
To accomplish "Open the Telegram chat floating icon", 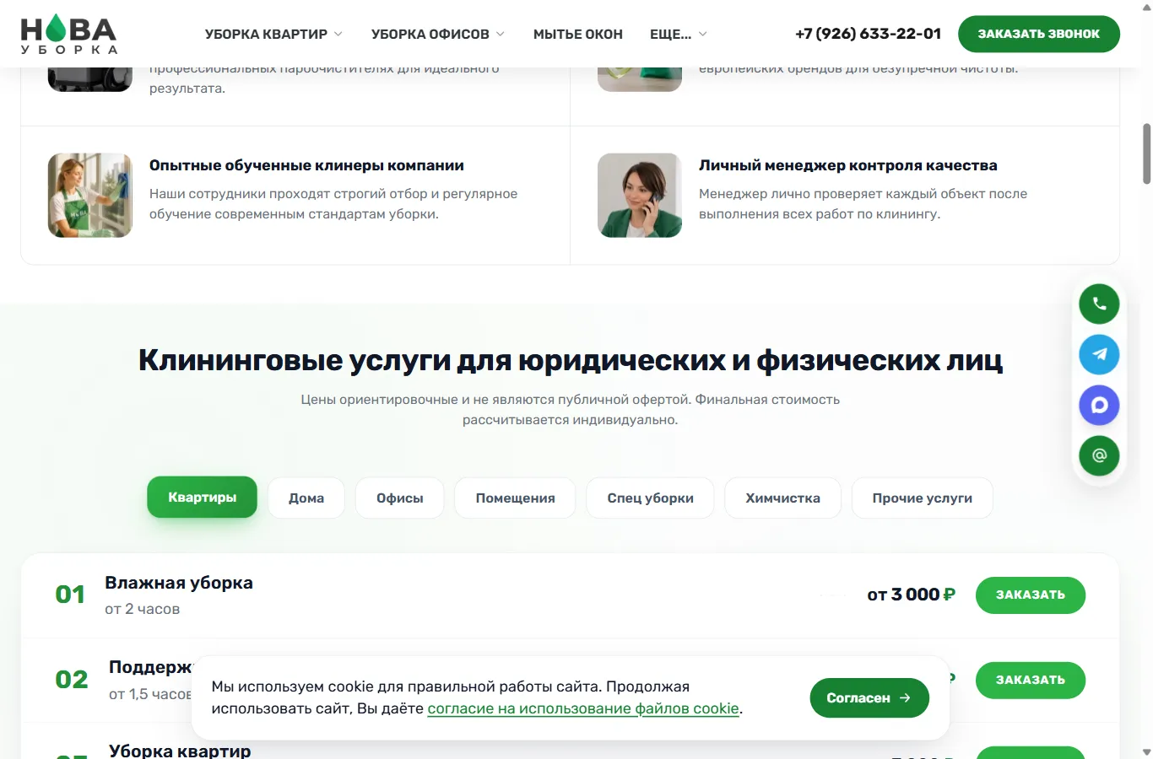I will coord(1099,354).
